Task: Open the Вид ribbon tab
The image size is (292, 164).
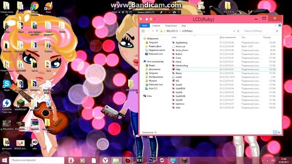Action: 183,26
